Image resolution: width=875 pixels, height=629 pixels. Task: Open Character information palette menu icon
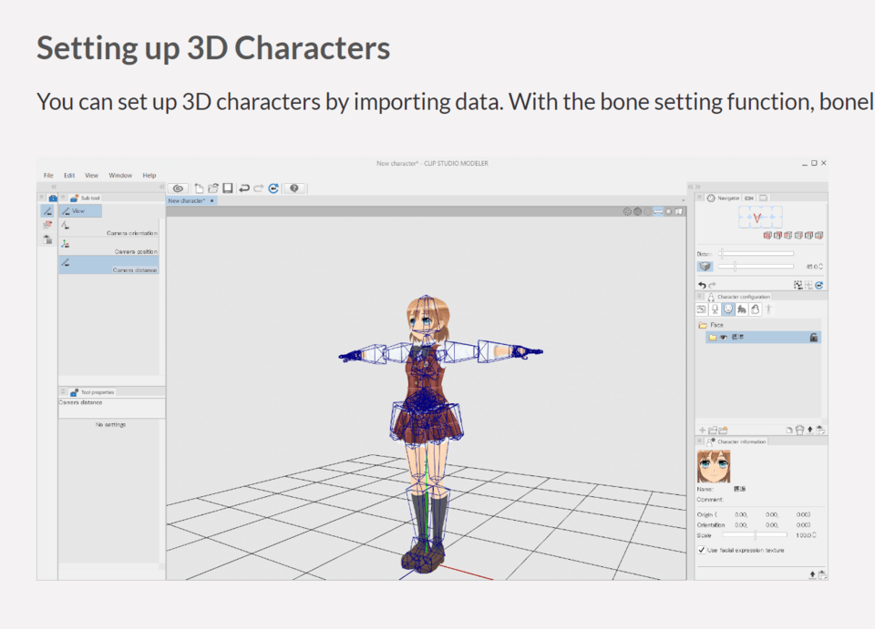pos(699,441)
